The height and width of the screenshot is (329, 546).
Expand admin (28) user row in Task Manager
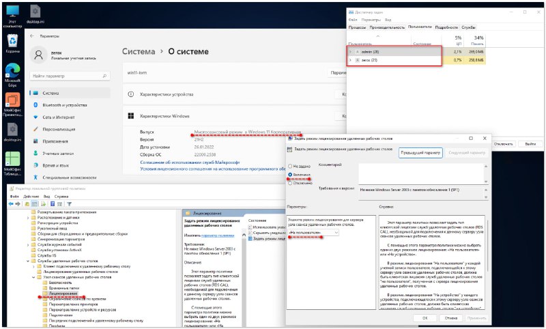point(350,51)
